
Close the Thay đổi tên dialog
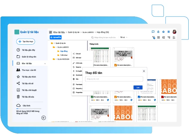click(144, 71)
